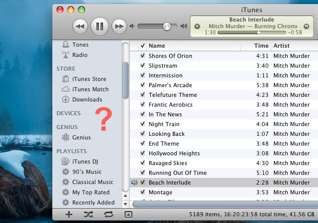This screenshot has height=223, width=318.
Task: Click the sidebar vertical scrollbar thumb
Action: pos(126,80)
